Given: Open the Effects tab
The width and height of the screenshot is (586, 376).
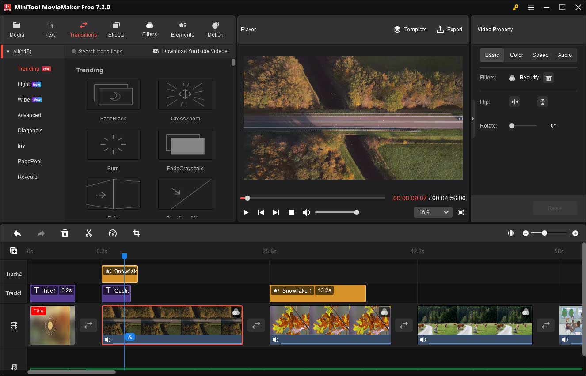Looking at the screenshot, I should point(116,29).
